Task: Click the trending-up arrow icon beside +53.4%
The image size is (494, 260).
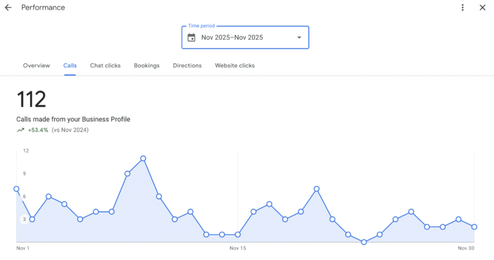Action: 21,130
